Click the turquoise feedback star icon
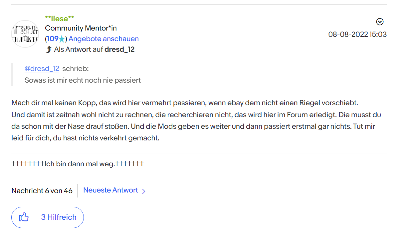 (62, 39)
